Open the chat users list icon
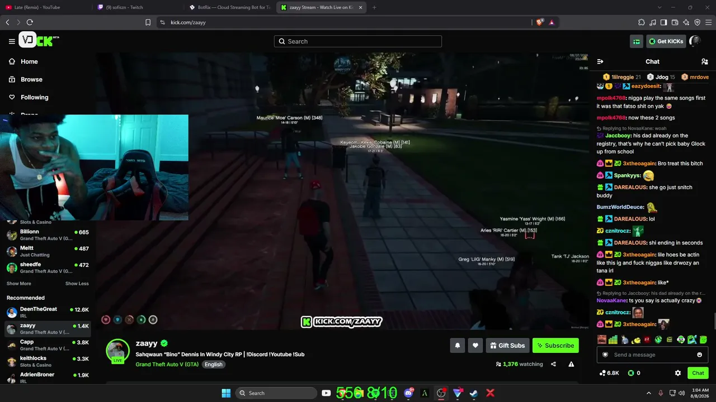The width and height of the screenshot is (716, 402). 705,61
